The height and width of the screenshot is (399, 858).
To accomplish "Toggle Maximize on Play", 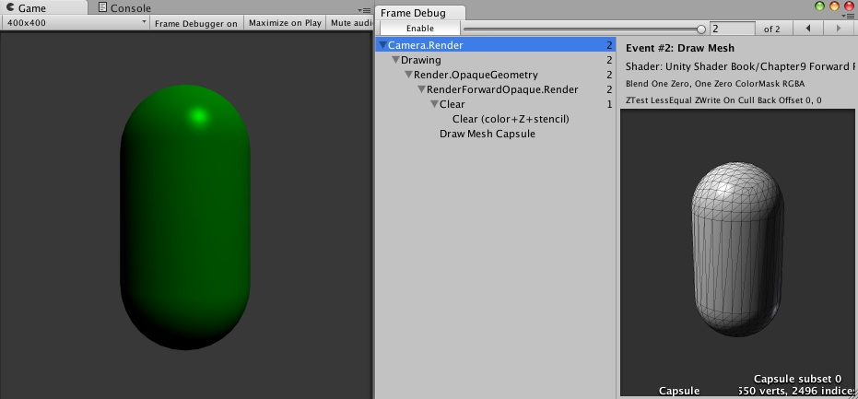I will click(x=285, y=23).
